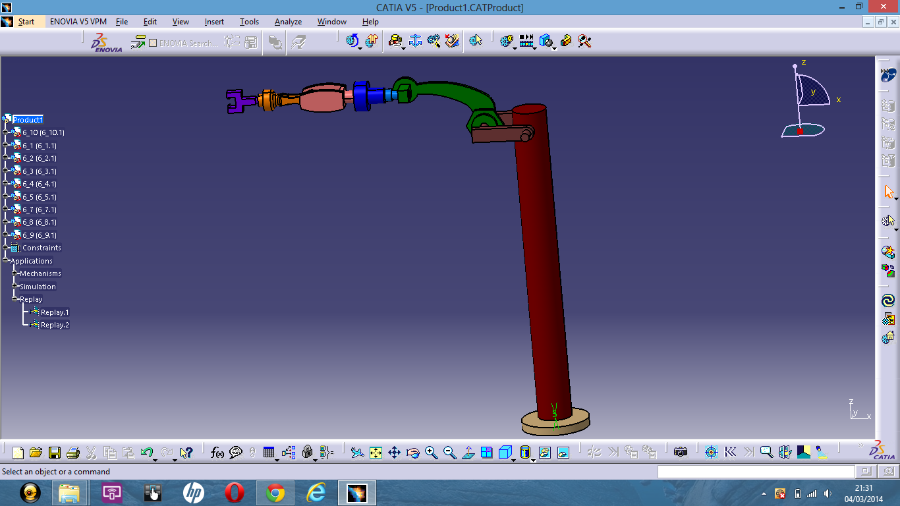Open the Isometric View quick-view dropdown arrow
Image resolution: width=900 pixels, height=506 pixels.
click(514, 460)
